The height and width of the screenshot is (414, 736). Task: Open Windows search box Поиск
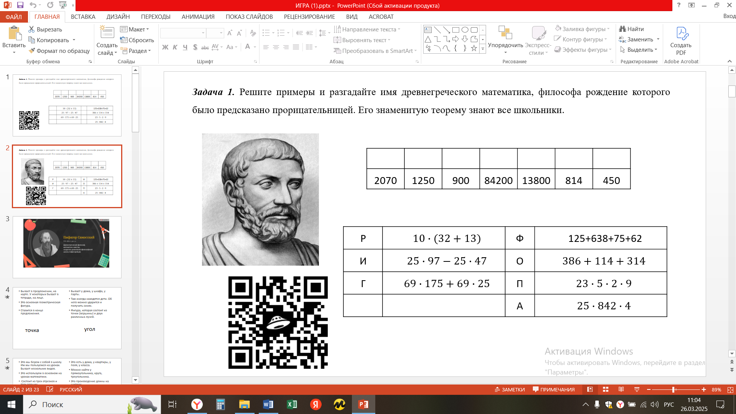(92, 404)
